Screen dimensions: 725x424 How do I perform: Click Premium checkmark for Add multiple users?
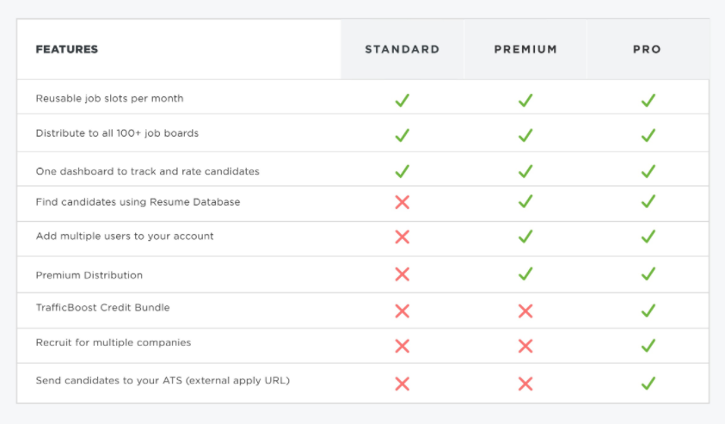[x=525, y=237]
